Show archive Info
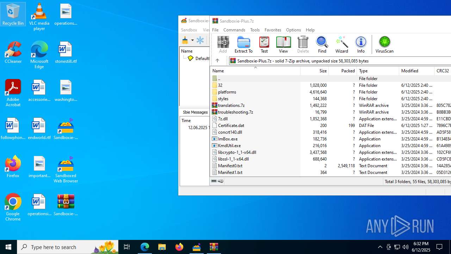451x254 pixels. pos(361,44)
